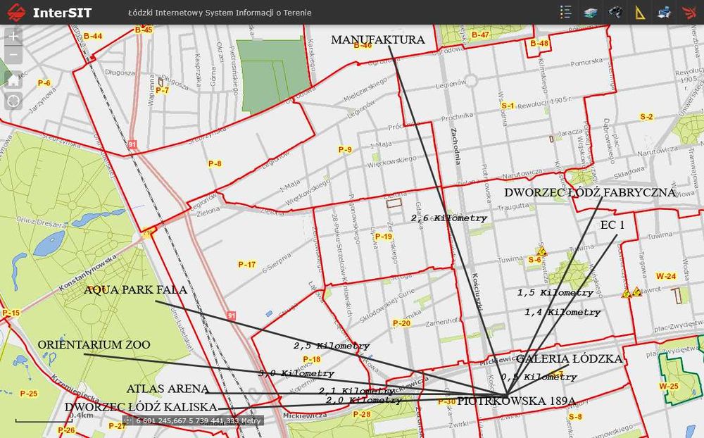Select district label P-9
Image resolution: width=704 pixels, height=438 pixels.
click(x=345, y=149)
